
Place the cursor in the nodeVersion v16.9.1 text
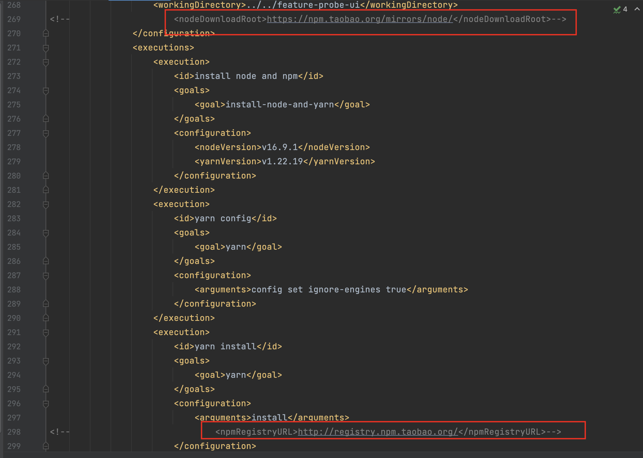click(x=280, y=147)
